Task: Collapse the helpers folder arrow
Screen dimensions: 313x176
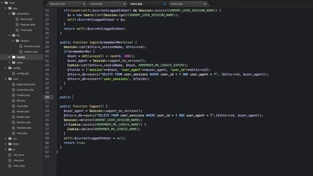Action: tap(13, 41)
